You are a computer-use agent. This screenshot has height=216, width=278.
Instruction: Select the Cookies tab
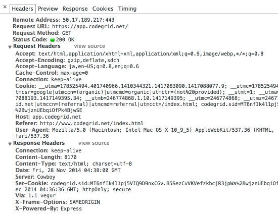[103, 9]
